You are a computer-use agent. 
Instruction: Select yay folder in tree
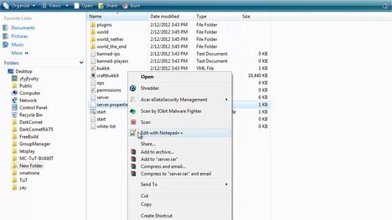pos(23,188)
